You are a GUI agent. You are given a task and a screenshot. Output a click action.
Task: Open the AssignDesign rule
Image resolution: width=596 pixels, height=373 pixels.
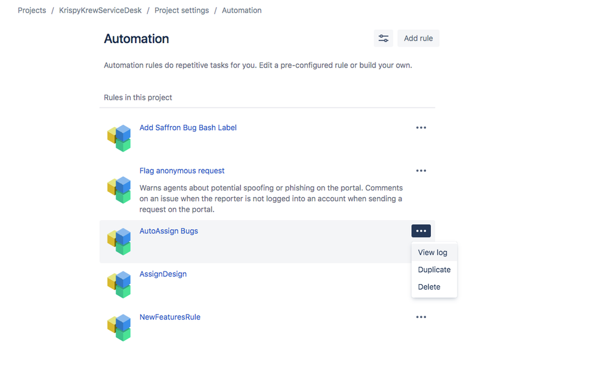click(163, 273)
